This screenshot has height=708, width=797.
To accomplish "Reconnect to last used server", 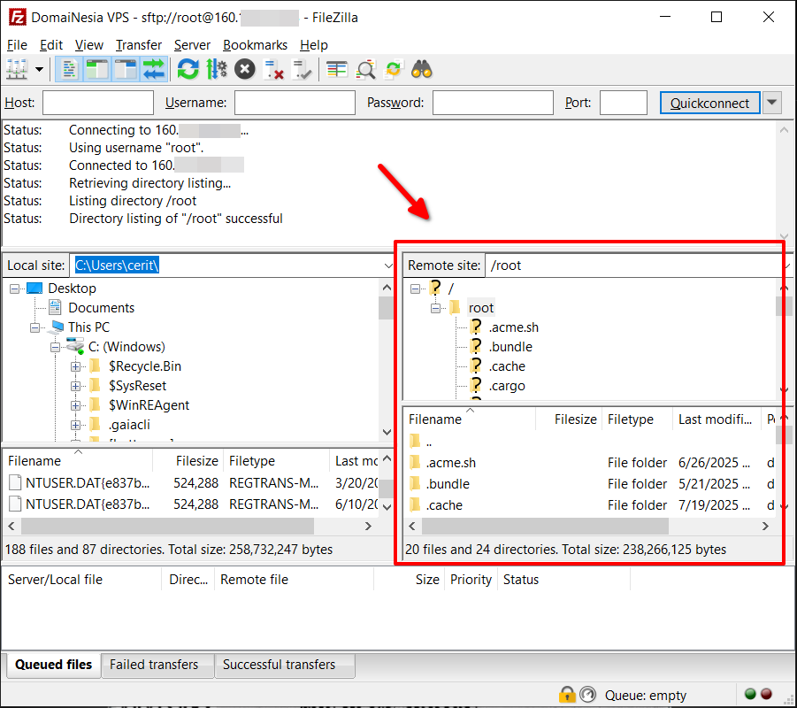I will click(303, 69).
